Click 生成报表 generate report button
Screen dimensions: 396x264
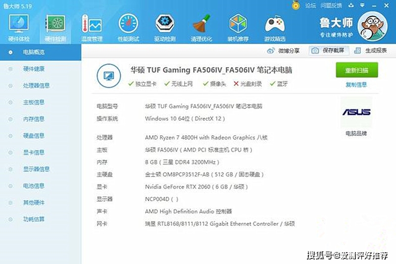370,51
